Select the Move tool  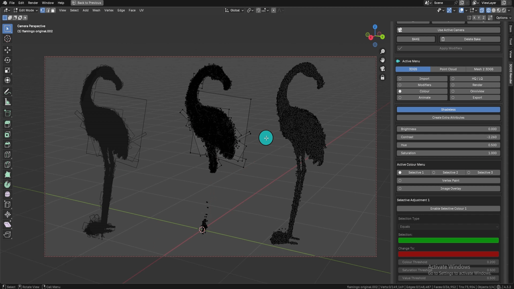[7, 50]
